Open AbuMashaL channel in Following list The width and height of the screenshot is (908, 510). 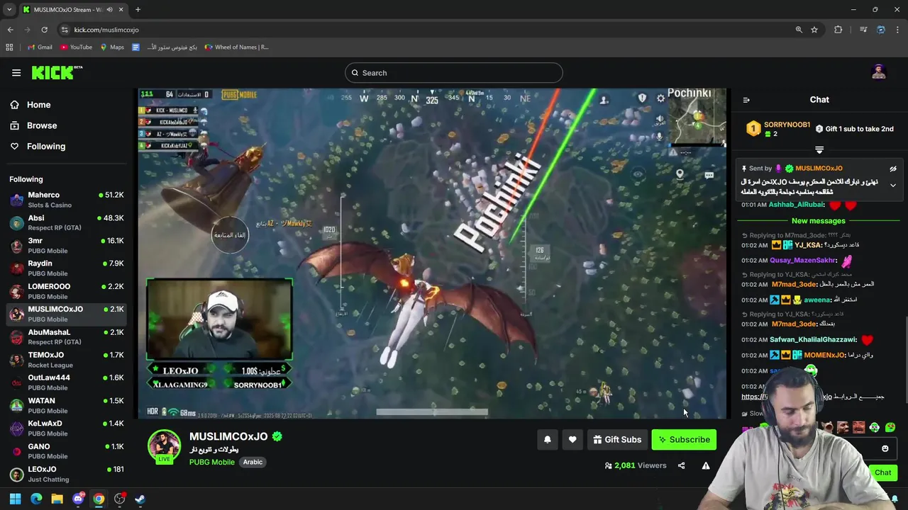pos(67,336)
